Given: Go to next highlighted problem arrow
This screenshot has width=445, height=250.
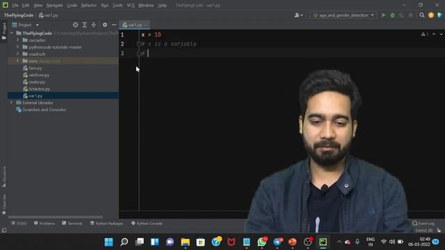Looking at the screenshot, I should pyautogui.click(x=441, y=34).
